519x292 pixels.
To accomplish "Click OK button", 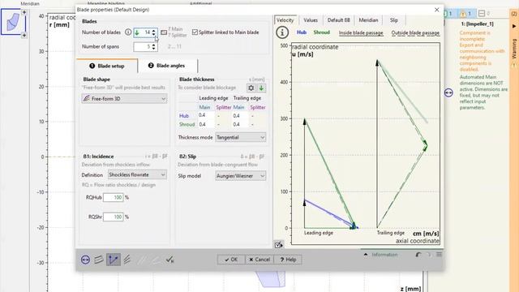I will coord(231,260).
